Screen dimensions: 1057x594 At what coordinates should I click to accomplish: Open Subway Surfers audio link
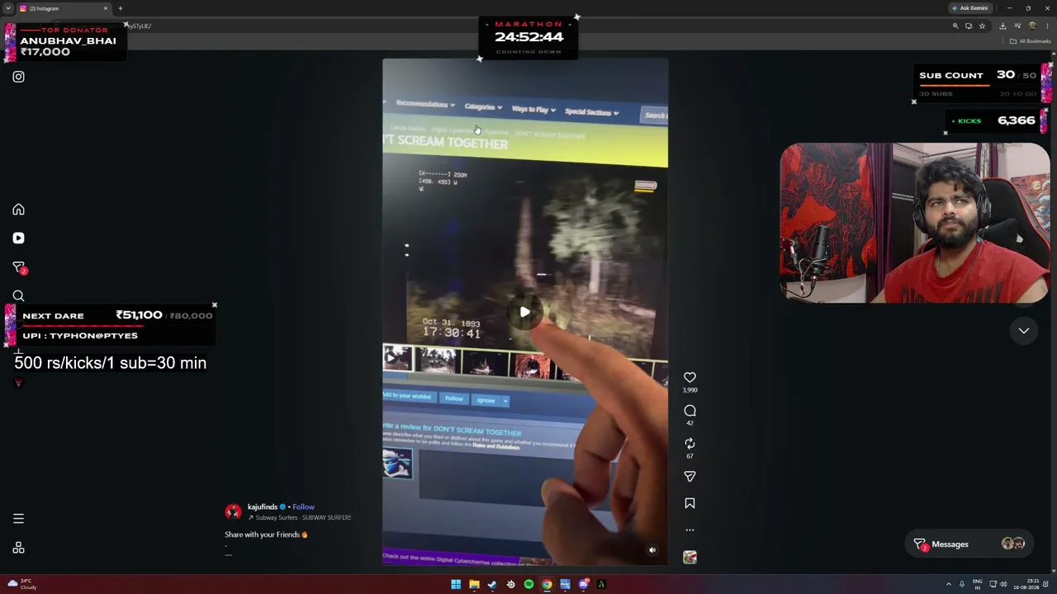coord(300,518)
